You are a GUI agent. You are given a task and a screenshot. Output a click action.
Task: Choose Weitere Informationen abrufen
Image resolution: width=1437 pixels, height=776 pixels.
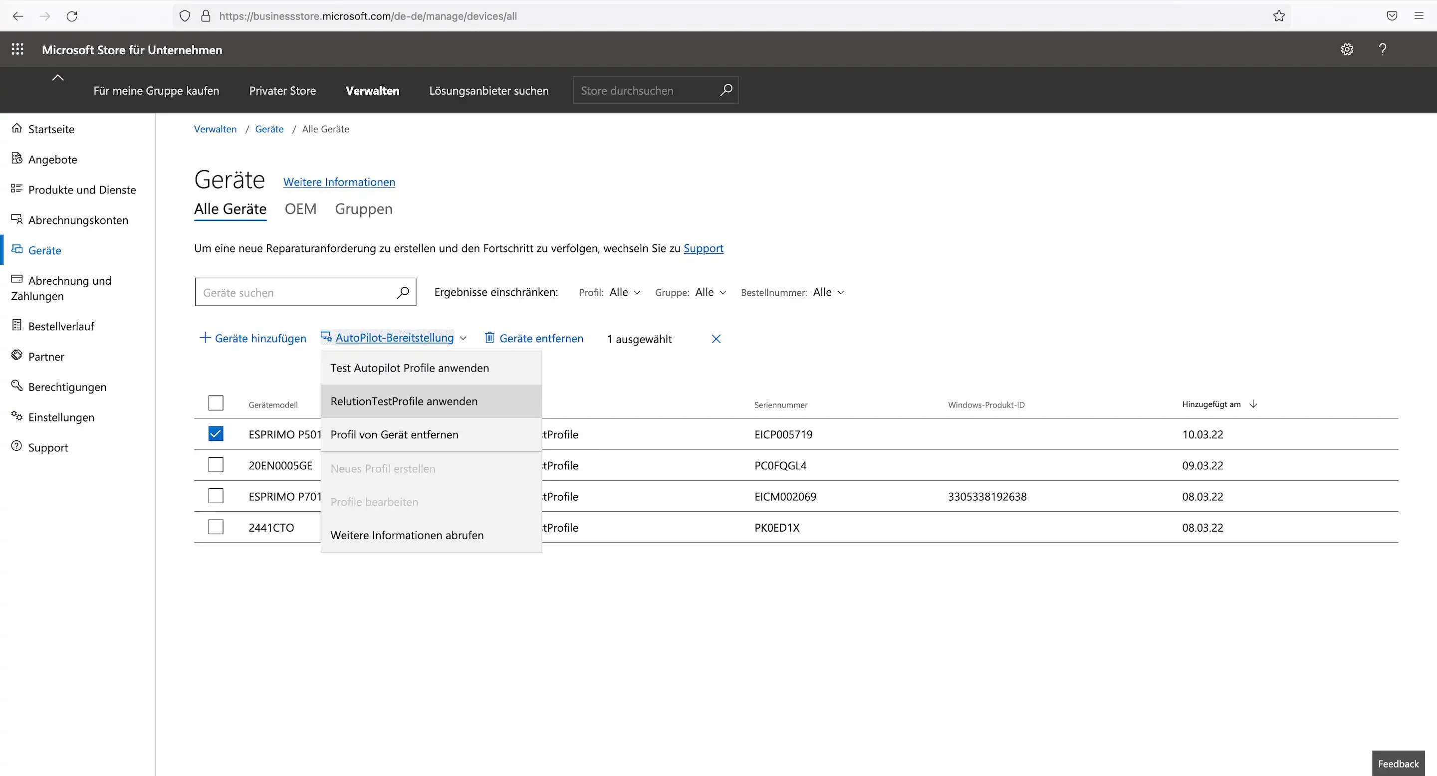(x=431, y=535)
